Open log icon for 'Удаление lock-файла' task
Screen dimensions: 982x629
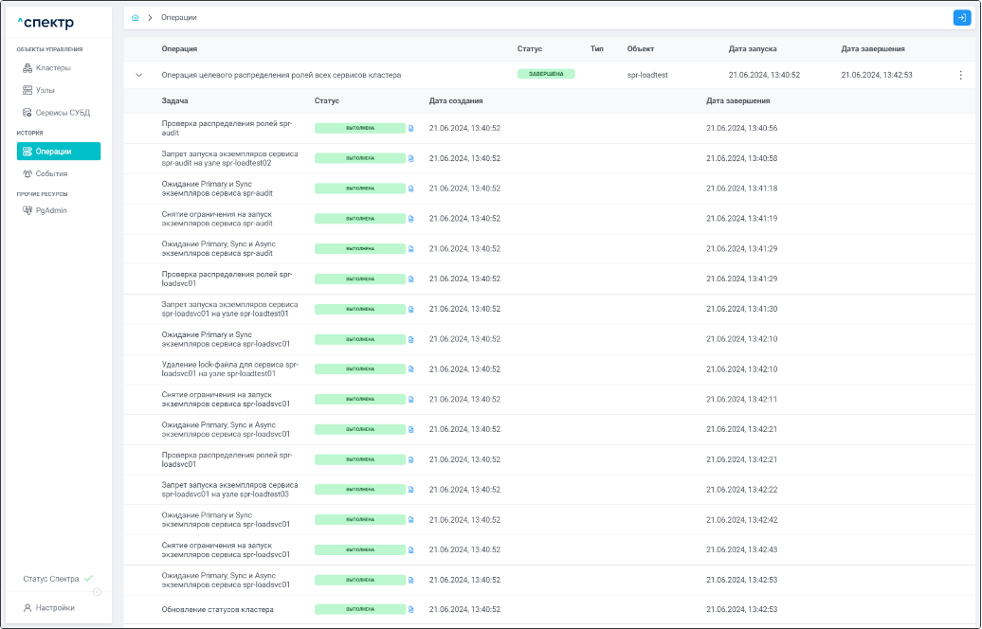pos(411,368)
